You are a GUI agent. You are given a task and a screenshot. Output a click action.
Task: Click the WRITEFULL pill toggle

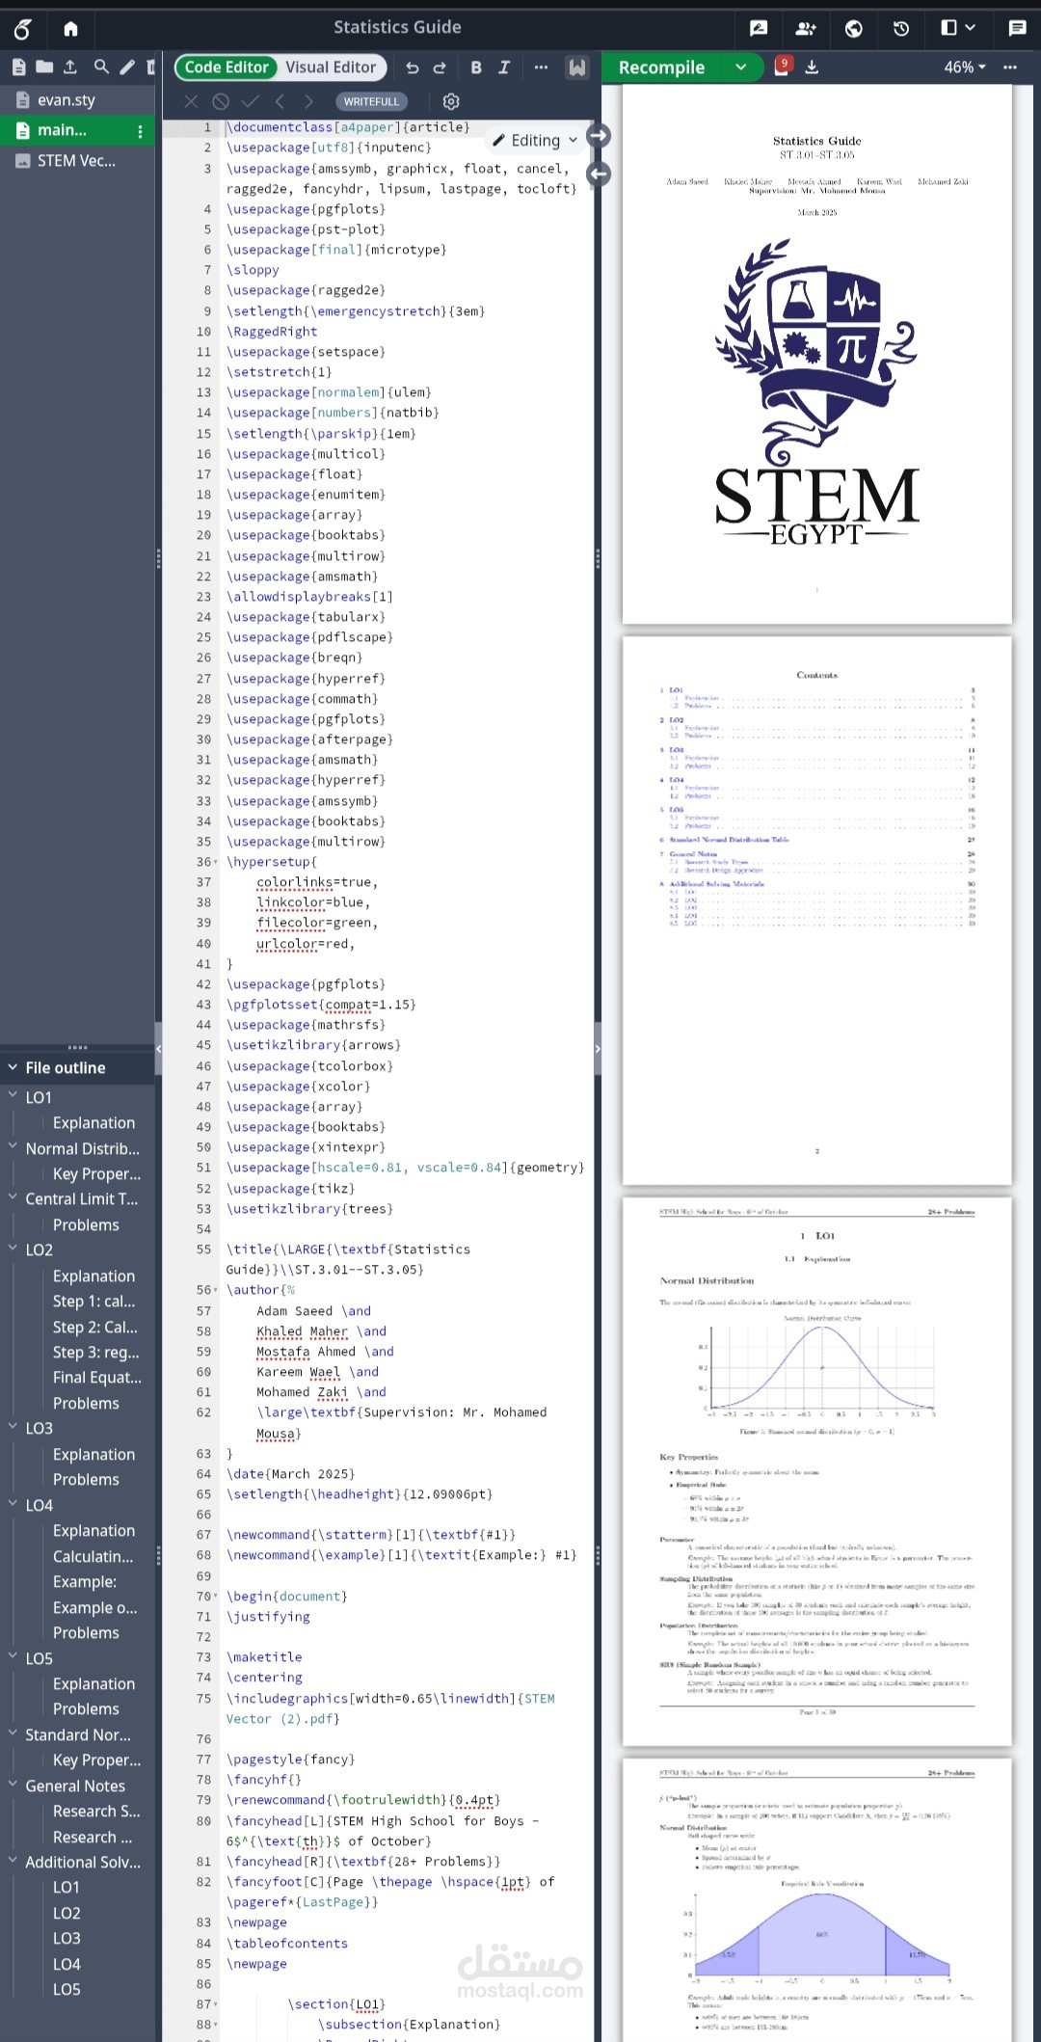pyautogui.click(x=371, y=101)
